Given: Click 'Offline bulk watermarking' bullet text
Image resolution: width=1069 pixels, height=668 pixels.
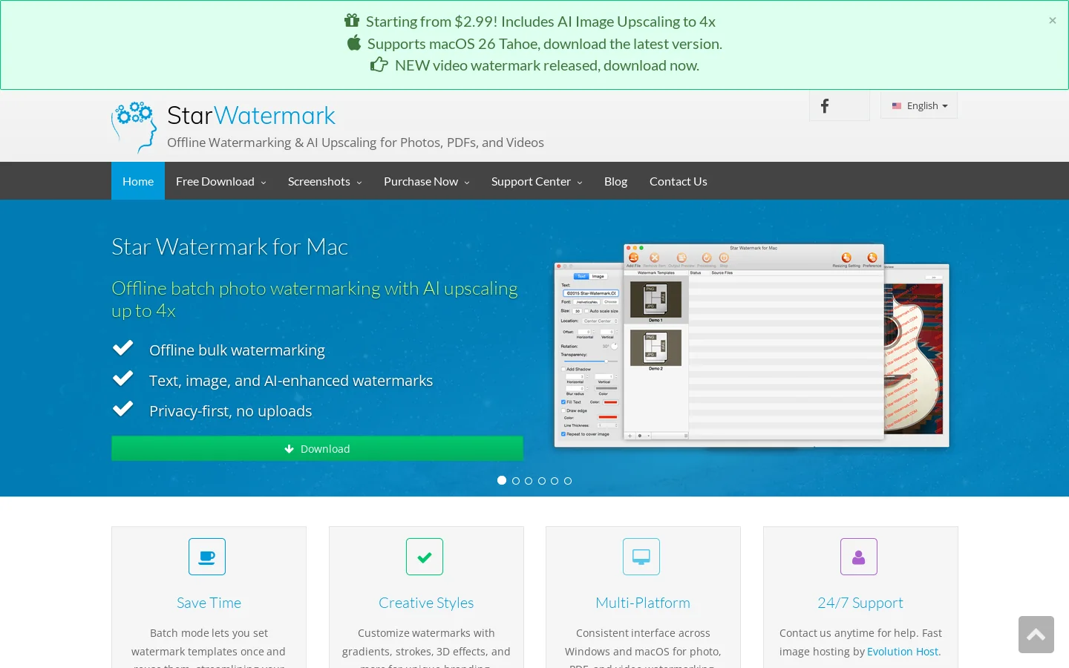Looking at the screenshot, I should point(237,350).
